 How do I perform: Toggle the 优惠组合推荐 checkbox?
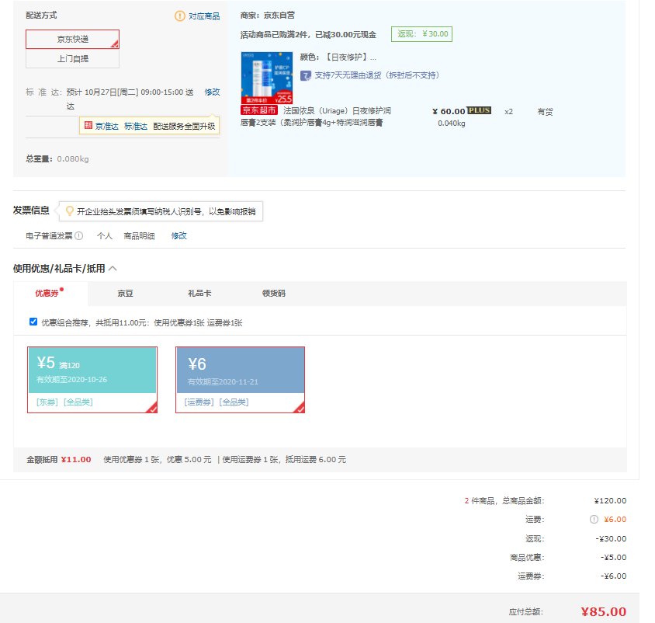click(33, 322)
